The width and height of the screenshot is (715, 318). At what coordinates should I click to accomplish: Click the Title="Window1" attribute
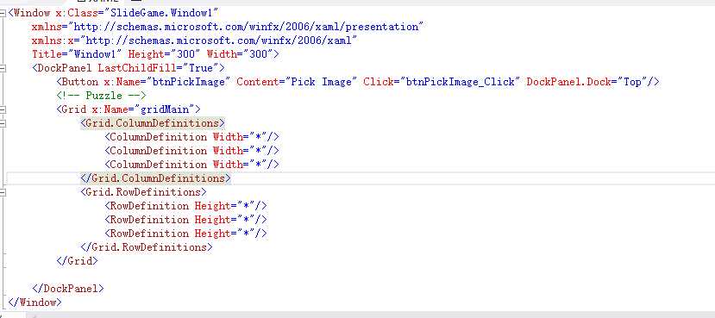(x=77, y=54)
